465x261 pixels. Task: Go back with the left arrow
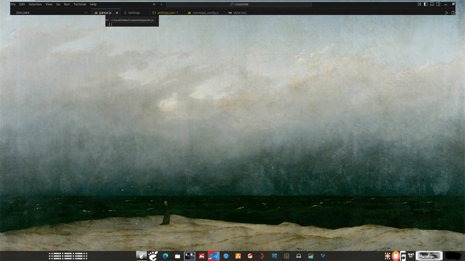pos(154,4)
